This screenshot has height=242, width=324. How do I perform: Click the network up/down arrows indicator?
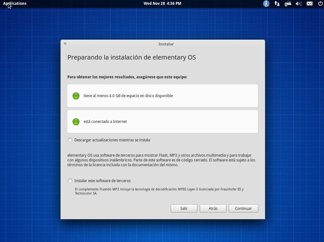click(277, 4)
